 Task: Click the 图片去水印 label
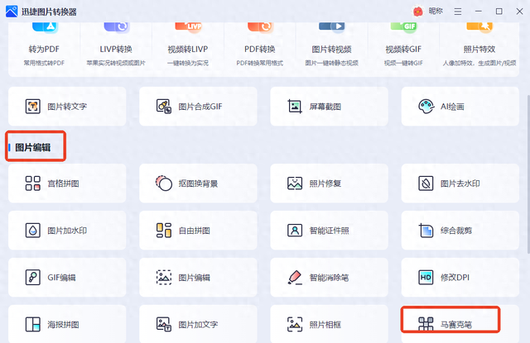point(460,183)
